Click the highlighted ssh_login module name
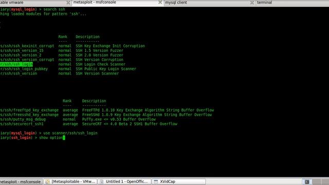Screen dimensions: 329x185 point(16,64)
